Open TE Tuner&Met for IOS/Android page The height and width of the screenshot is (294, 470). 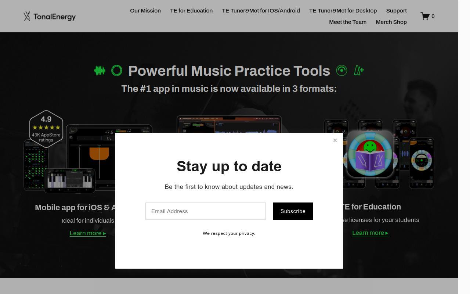tap(261, 11)
